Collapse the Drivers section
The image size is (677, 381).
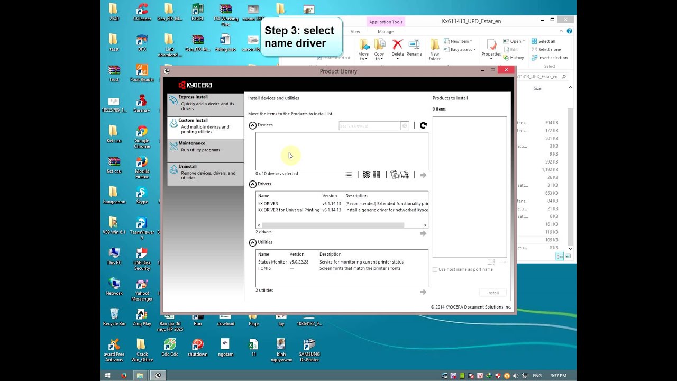point(253,184)
